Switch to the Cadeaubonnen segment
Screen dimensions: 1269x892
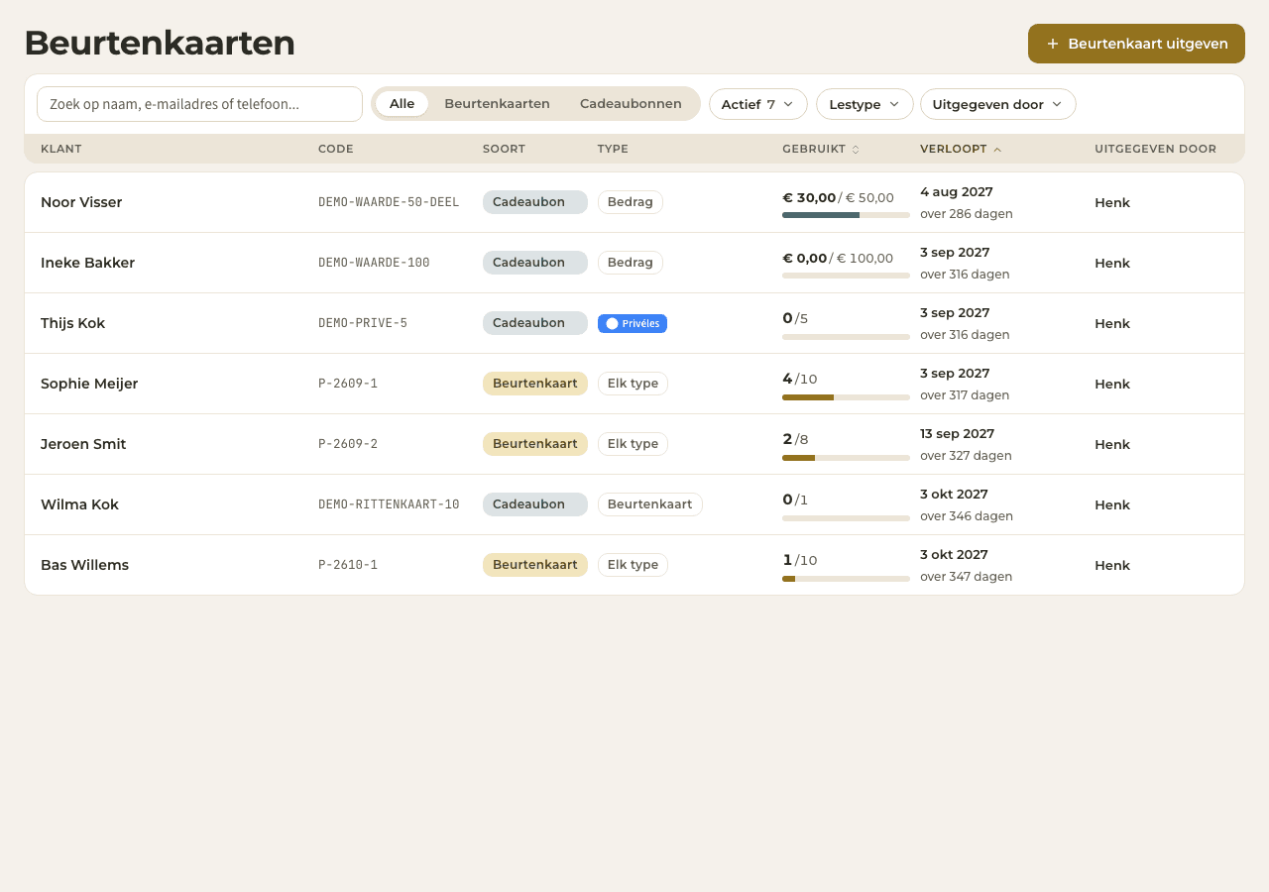(631, 104)
